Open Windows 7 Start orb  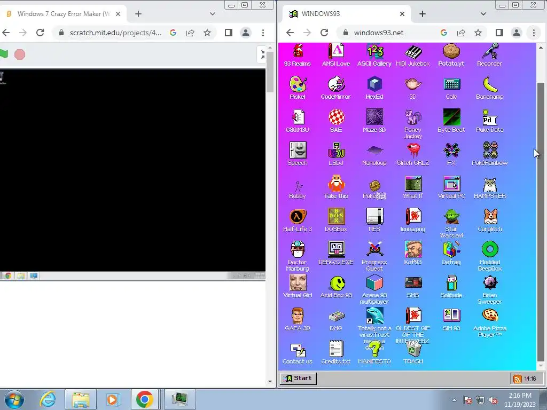14,399
